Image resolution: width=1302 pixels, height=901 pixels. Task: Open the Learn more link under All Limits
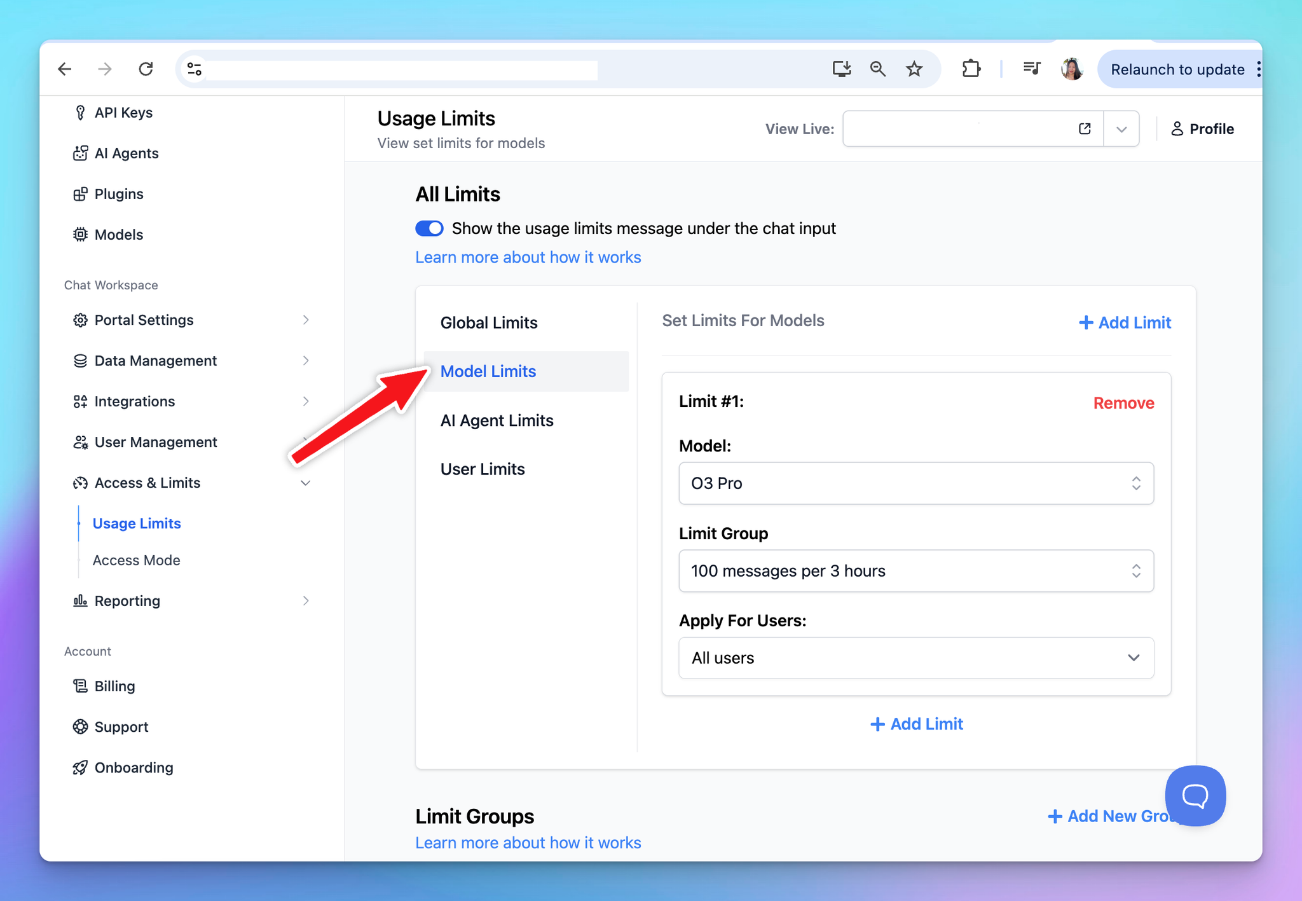528,258
